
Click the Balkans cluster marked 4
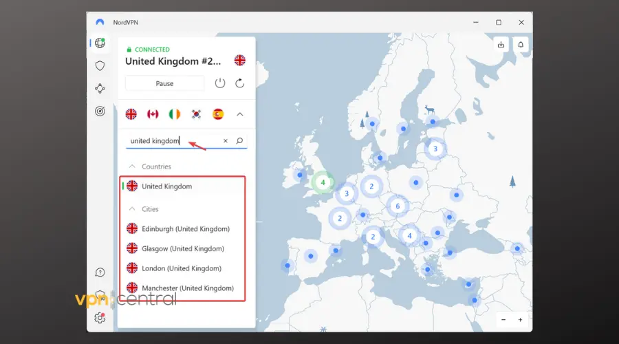(x=409, y=236)
